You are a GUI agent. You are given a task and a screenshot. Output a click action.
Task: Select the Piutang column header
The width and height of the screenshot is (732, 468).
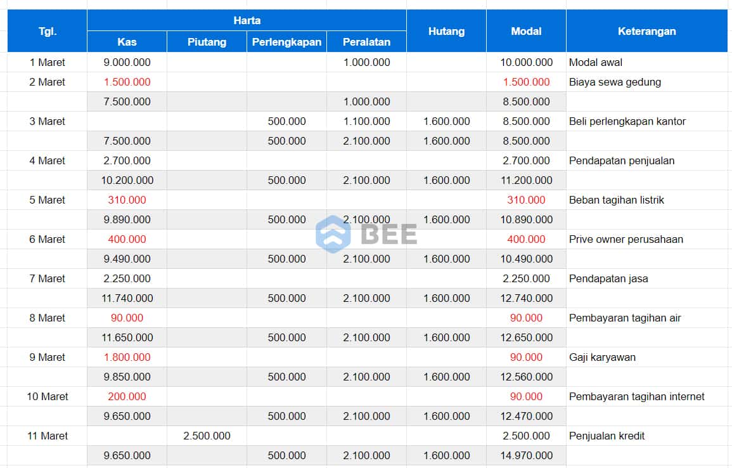[207, 41]
